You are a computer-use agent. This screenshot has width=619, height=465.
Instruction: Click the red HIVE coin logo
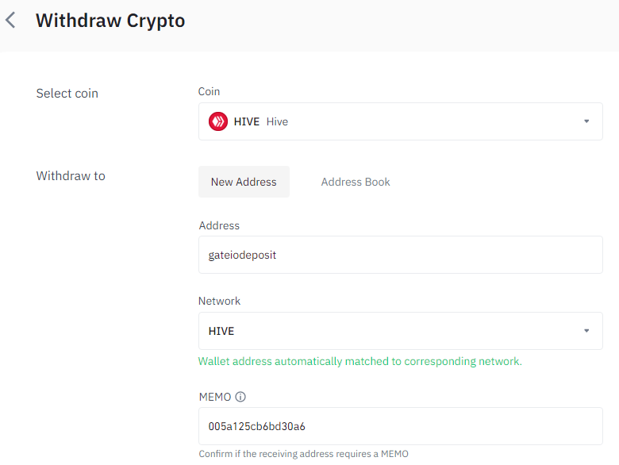218,121
